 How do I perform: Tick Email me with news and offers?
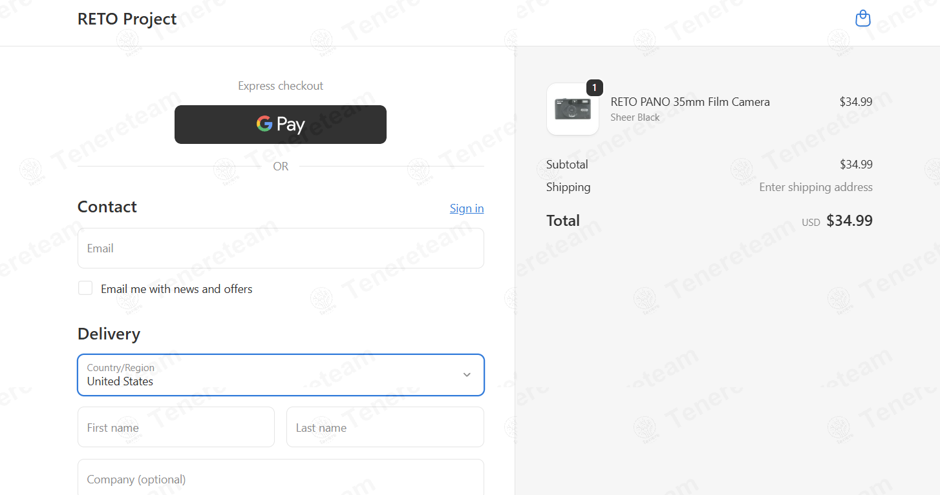(x=85, y=288)
